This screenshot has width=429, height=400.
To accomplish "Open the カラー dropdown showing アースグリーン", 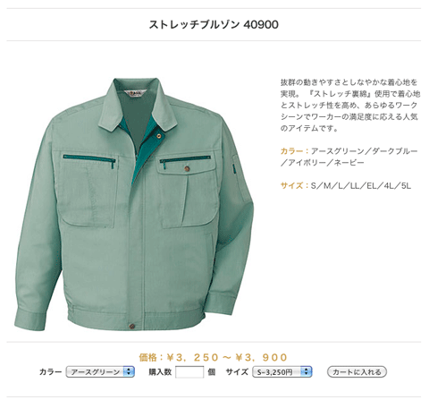I will [100, 371].
